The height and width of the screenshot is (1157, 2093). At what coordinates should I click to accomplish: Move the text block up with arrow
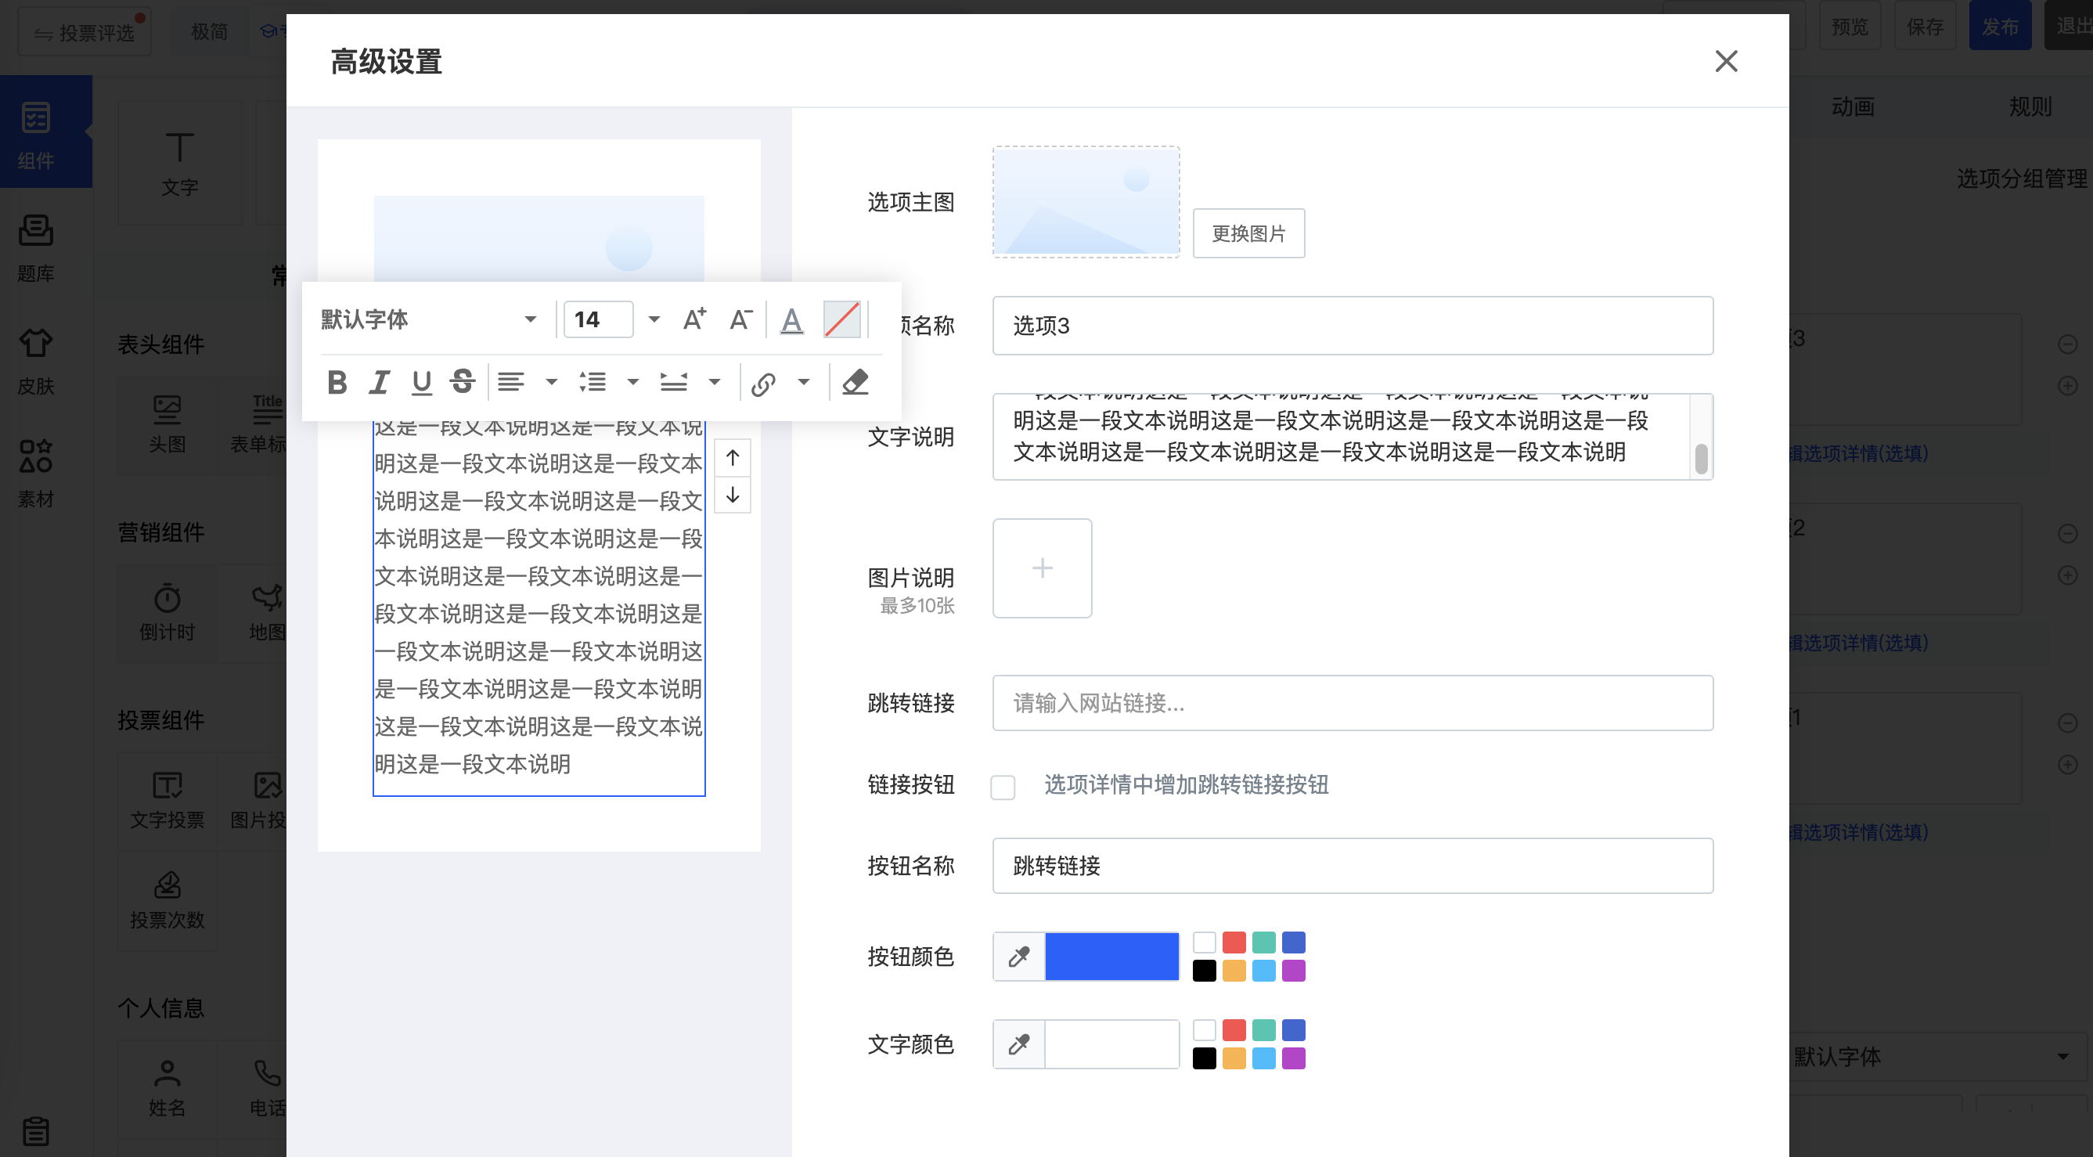tap(732, 458)
